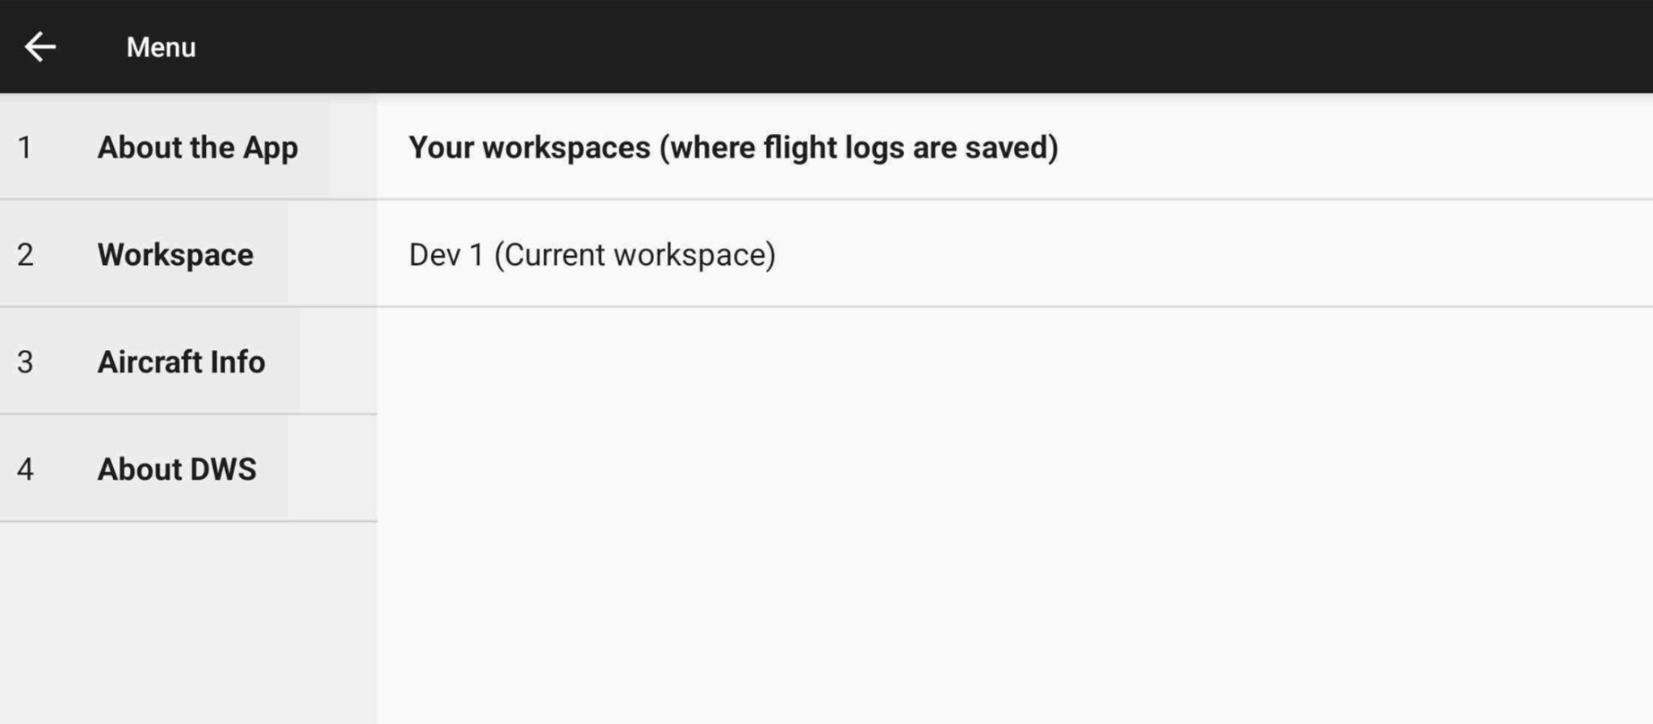Click the word "App" in first menu item

click(x=271, y=147)
